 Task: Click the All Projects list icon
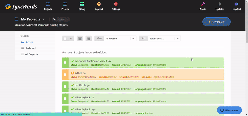(x=22, y=54)
